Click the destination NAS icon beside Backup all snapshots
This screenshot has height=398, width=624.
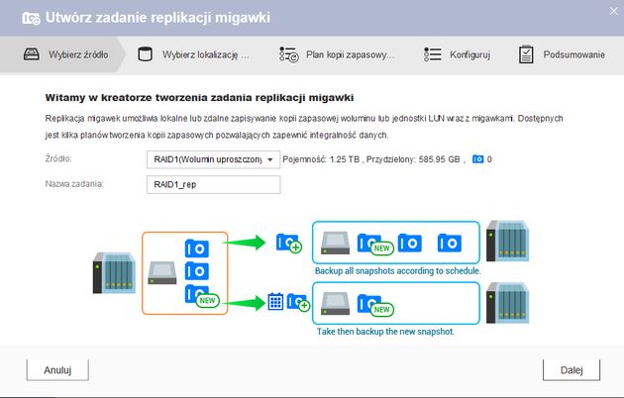point(507,241)
